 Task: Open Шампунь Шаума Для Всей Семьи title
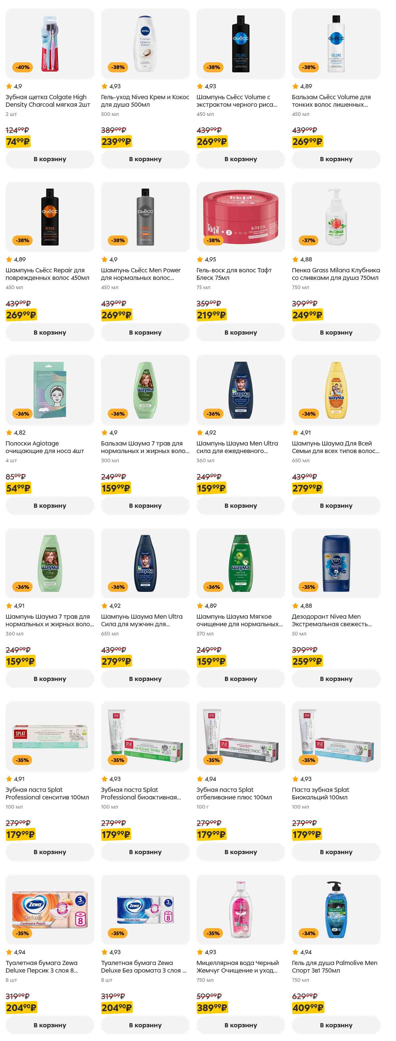(335, 447)
